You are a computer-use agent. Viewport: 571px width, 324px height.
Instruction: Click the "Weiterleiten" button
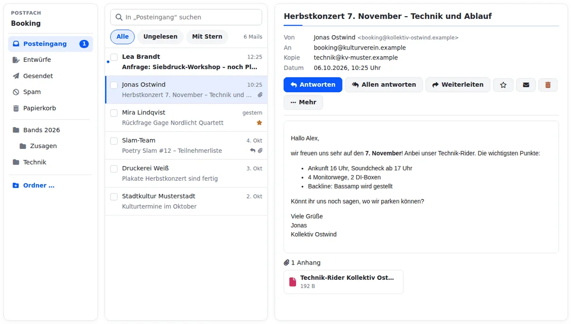point(458,85)
